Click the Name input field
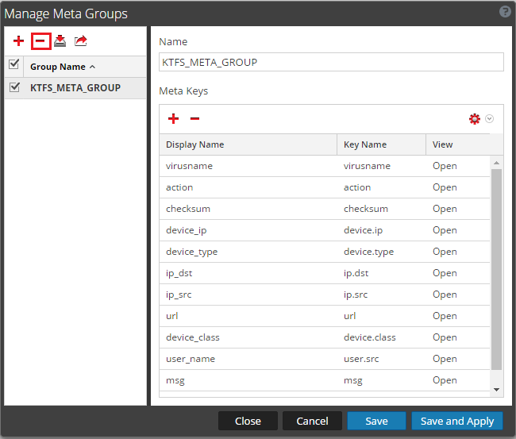Image resolution: width=516 pixels, height=439 pixels. point(331,63)
